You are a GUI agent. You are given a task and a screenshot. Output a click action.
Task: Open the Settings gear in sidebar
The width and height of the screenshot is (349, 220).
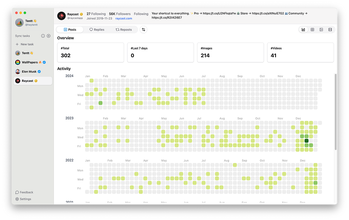[x=17, y=199]
